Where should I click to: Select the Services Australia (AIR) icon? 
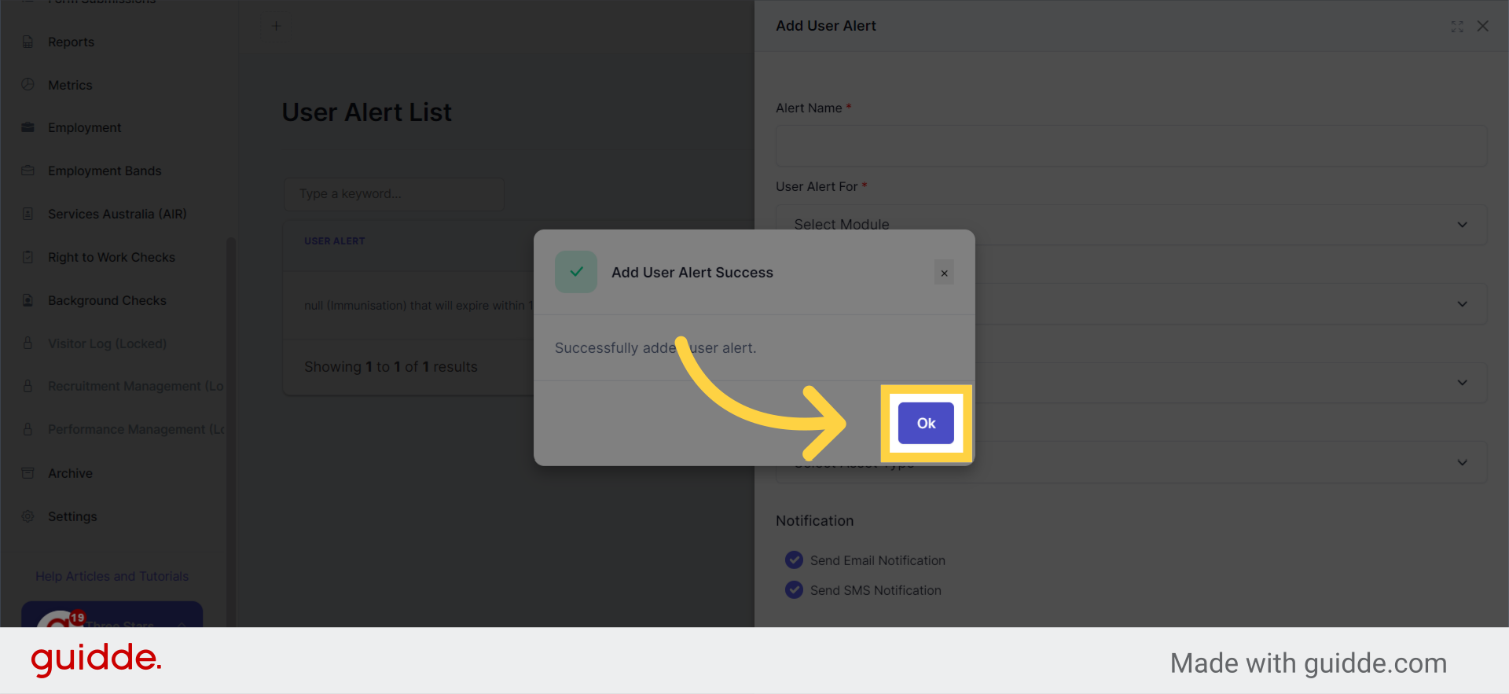28,214
